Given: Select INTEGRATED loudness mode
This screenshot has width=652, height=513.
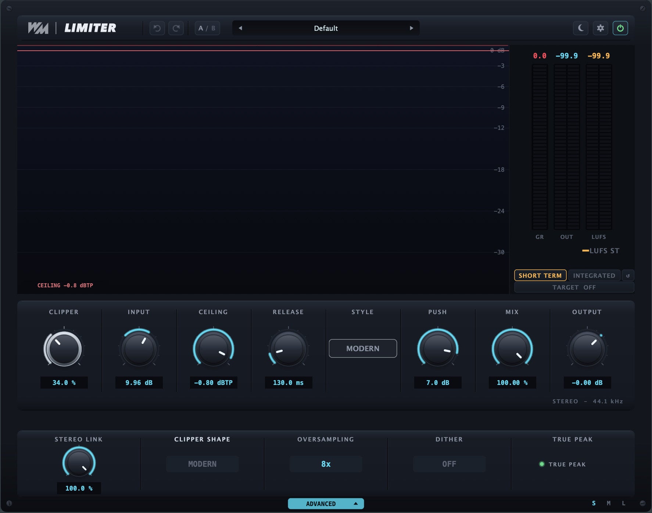Looking at the screenshot, I should (594, 276).
